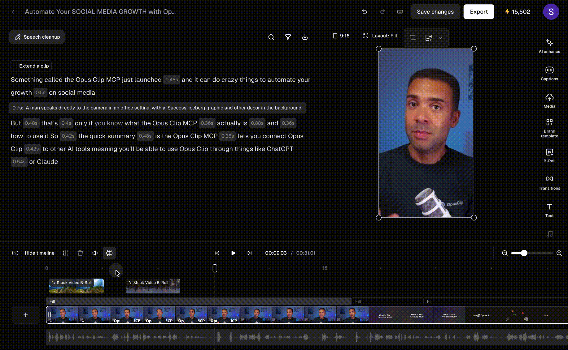Open the Layout: Fill options
The width and height of the screenshot is (568, 350).
tap(380, 36)
